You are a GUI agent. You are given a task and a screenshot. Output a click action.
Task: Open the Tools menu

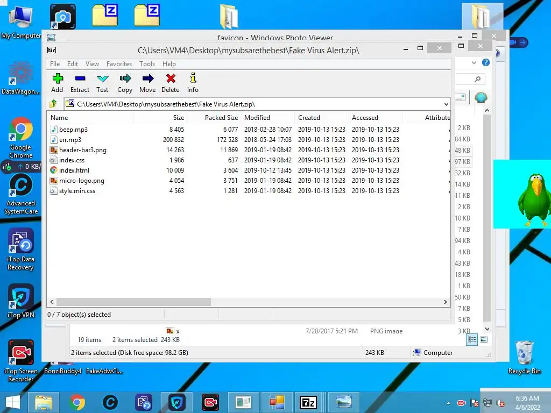(x=147, y=64)
